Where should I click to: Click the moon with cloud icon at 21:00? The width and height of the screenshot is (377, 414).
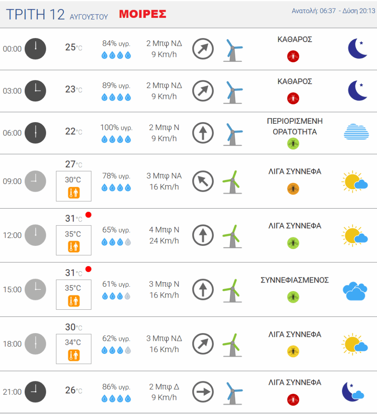[353, 392]
